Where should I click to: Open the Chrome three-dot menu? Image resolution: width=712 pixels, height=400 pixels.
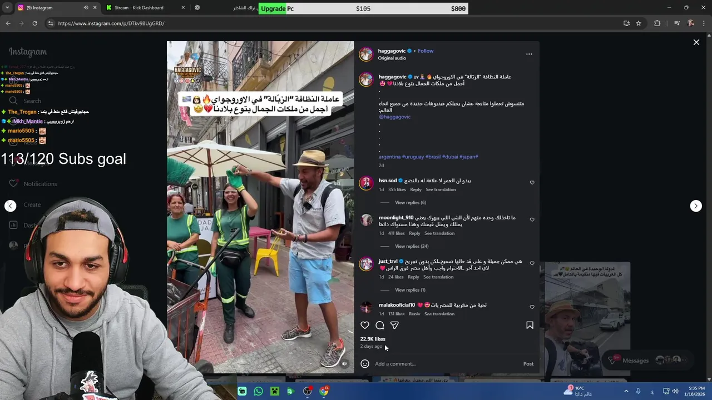[704, 23]
